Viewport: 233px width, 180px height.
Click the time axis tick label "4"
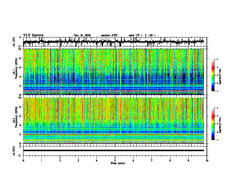[97, 161]
